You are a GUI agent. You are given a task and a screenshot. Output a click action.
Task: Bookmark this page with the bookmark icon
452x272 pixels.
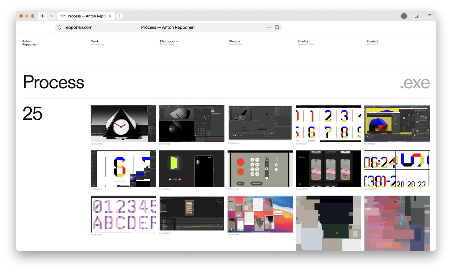[277, 28]
